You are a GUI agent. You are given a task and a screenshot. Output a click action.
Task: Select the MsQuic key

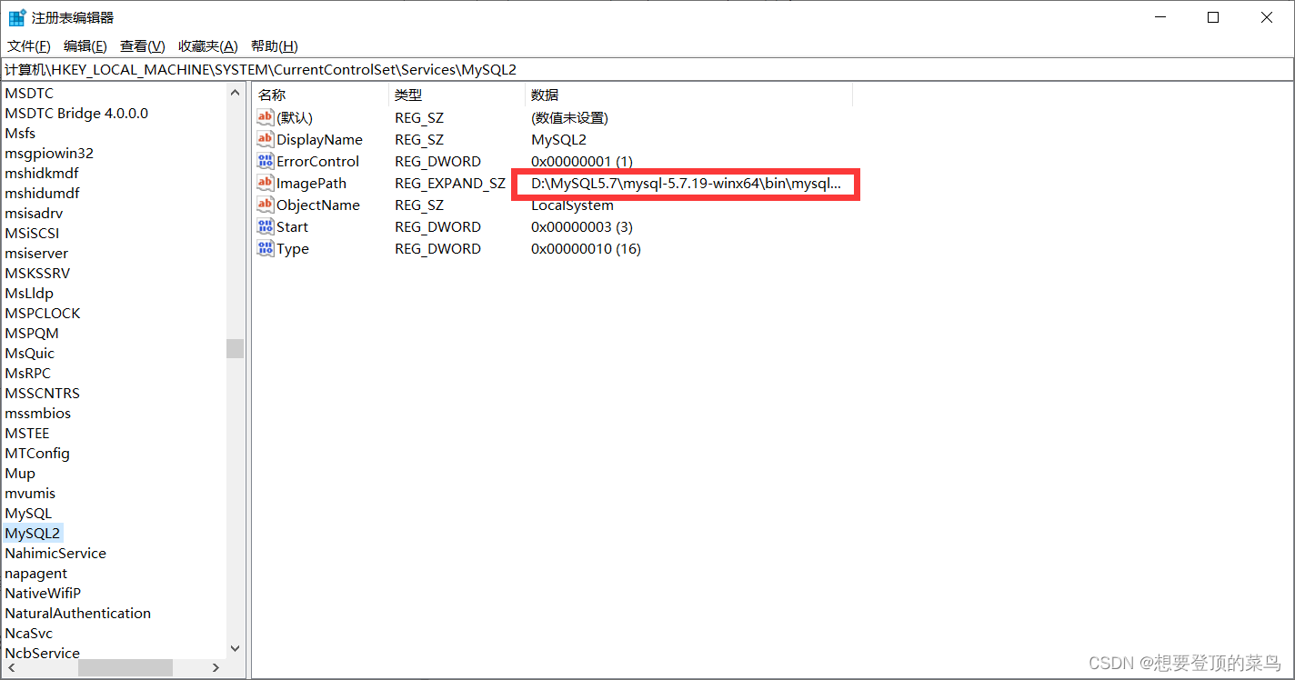[30, 353]
